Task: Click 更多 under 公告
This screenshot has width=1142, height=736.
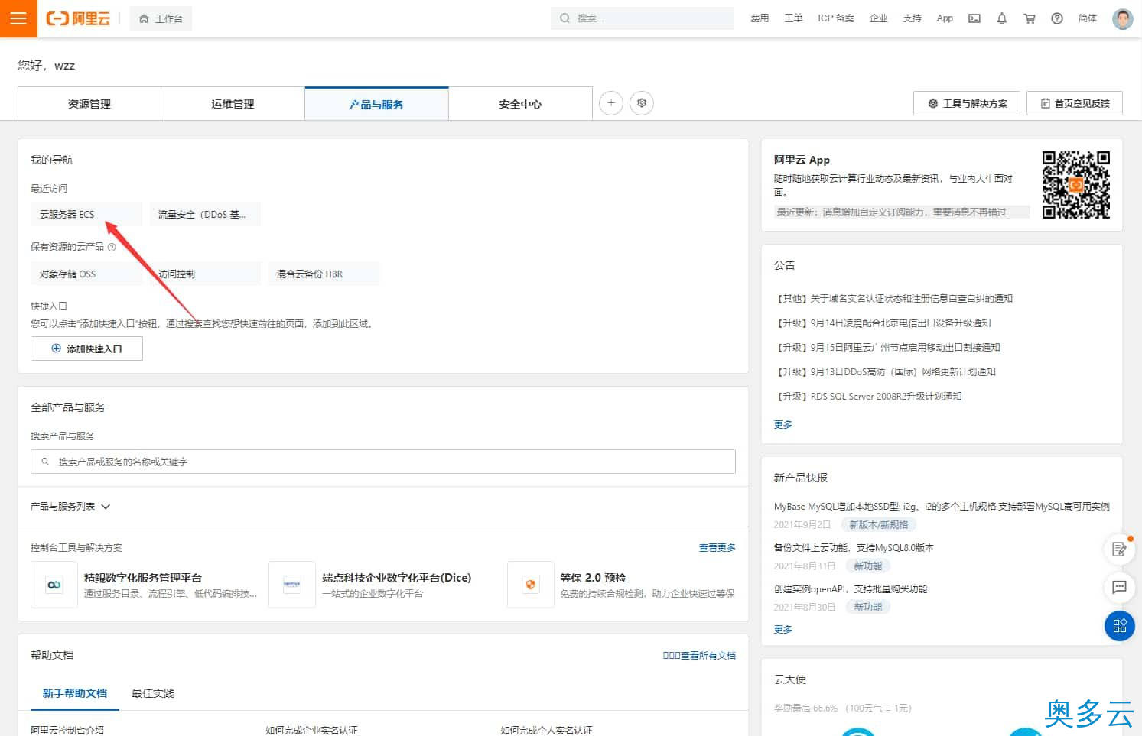Action: tap(783, 425)
